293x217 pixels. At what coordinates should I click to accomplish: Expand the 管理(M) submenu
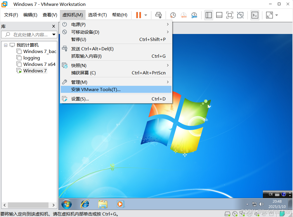point(116,82)
